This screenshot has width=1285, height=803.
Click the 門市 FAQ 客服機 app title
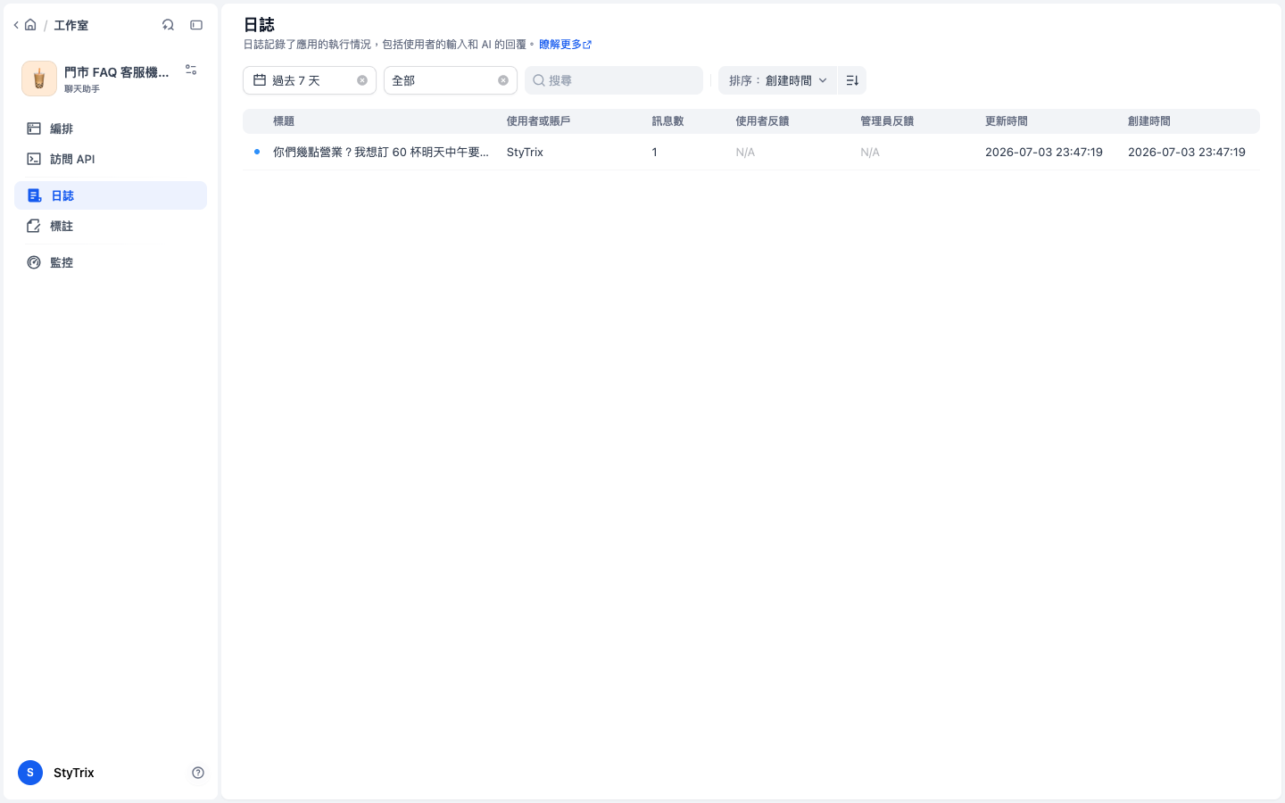(x=117, y=72)
